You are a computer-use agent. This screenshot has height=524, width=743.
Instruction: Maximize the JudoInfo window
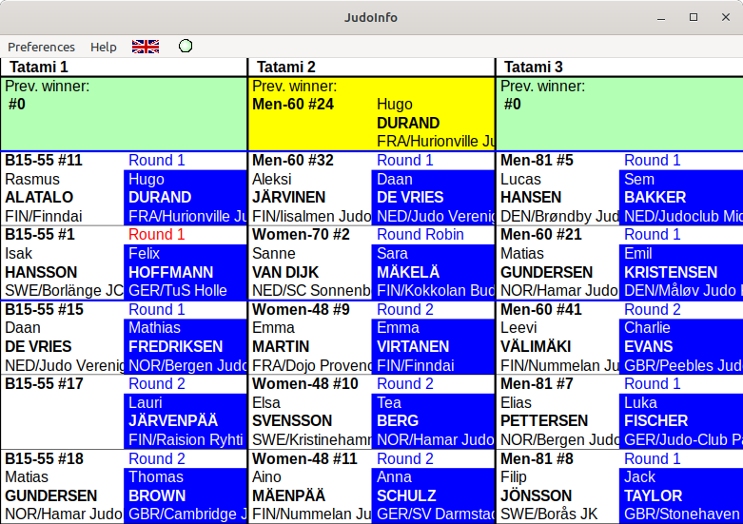(694, 17)
